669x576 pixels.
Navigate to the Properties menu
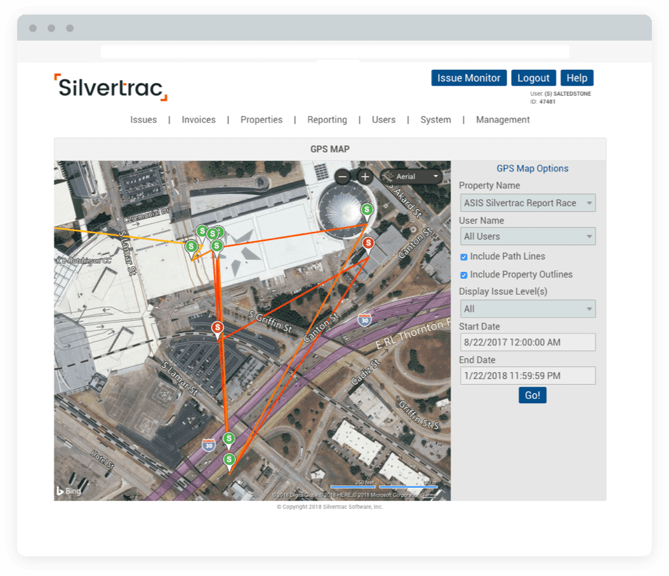pyautogui.click(x=261, y=119)
